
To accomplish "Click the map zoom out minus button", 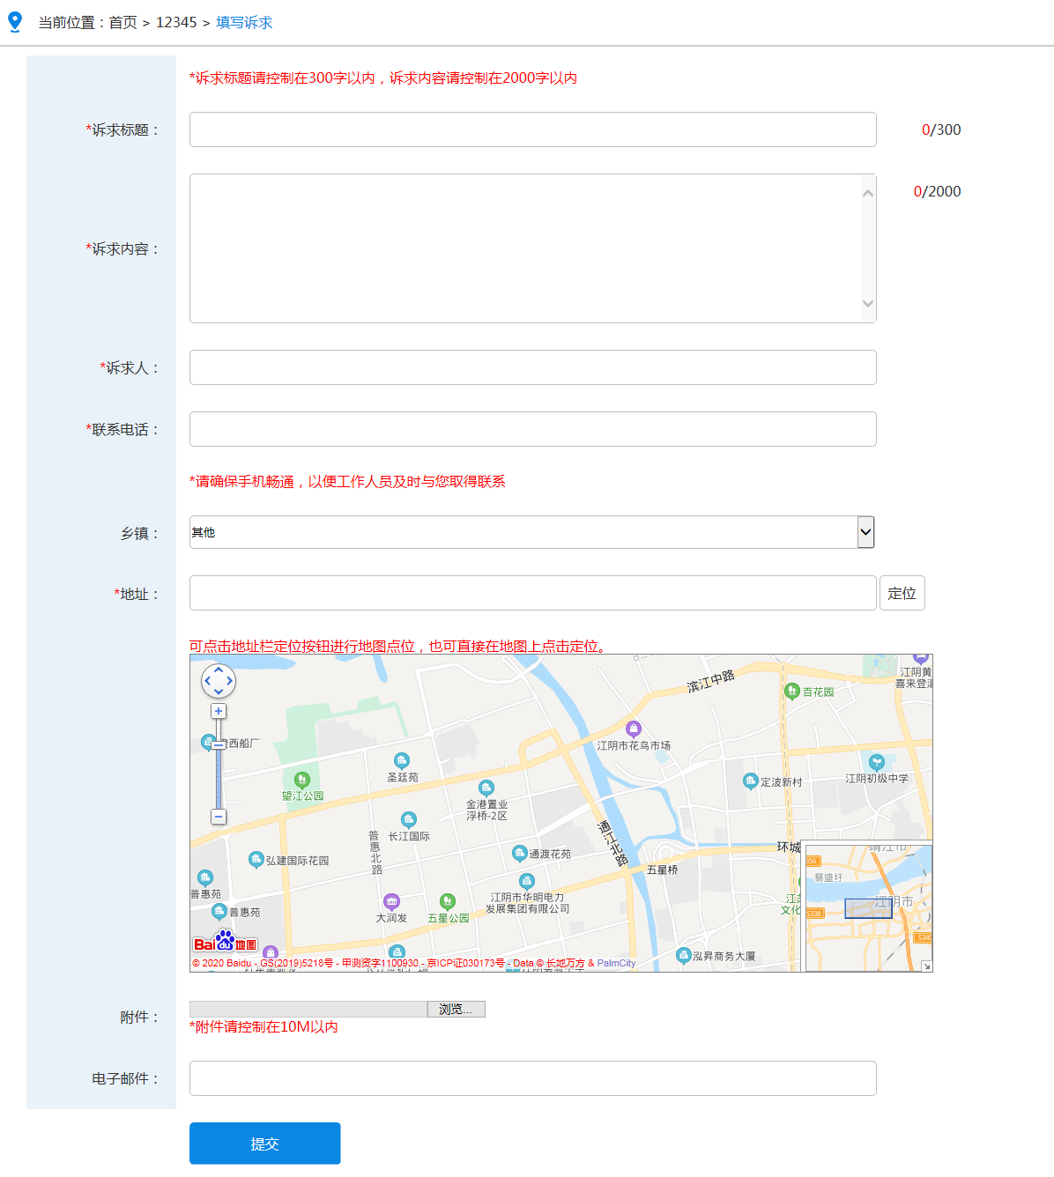I will pos(219,817).
